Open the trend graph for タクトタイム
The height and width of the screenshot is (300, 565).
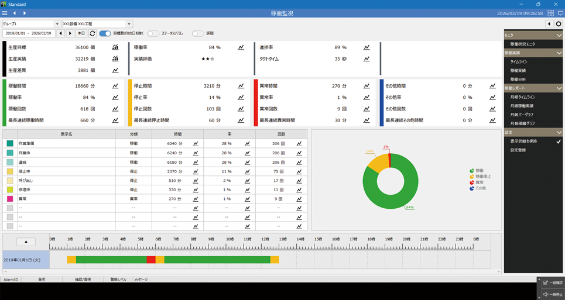click(367, 59)
